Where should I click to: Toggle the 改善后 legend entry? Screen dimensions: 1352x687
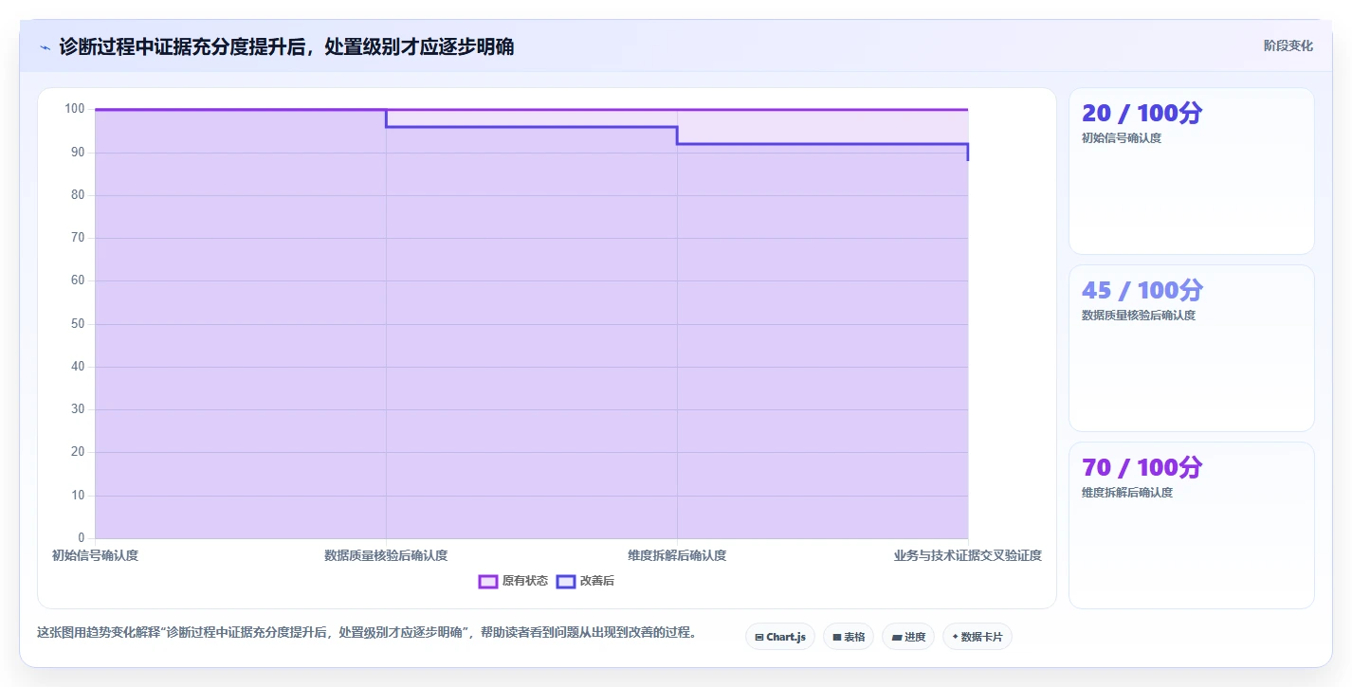pyautogui.click(x=585, y=581)
